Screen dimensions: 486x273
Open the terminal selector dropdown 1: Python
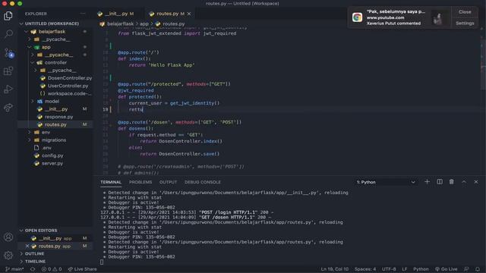pos(386,182)
